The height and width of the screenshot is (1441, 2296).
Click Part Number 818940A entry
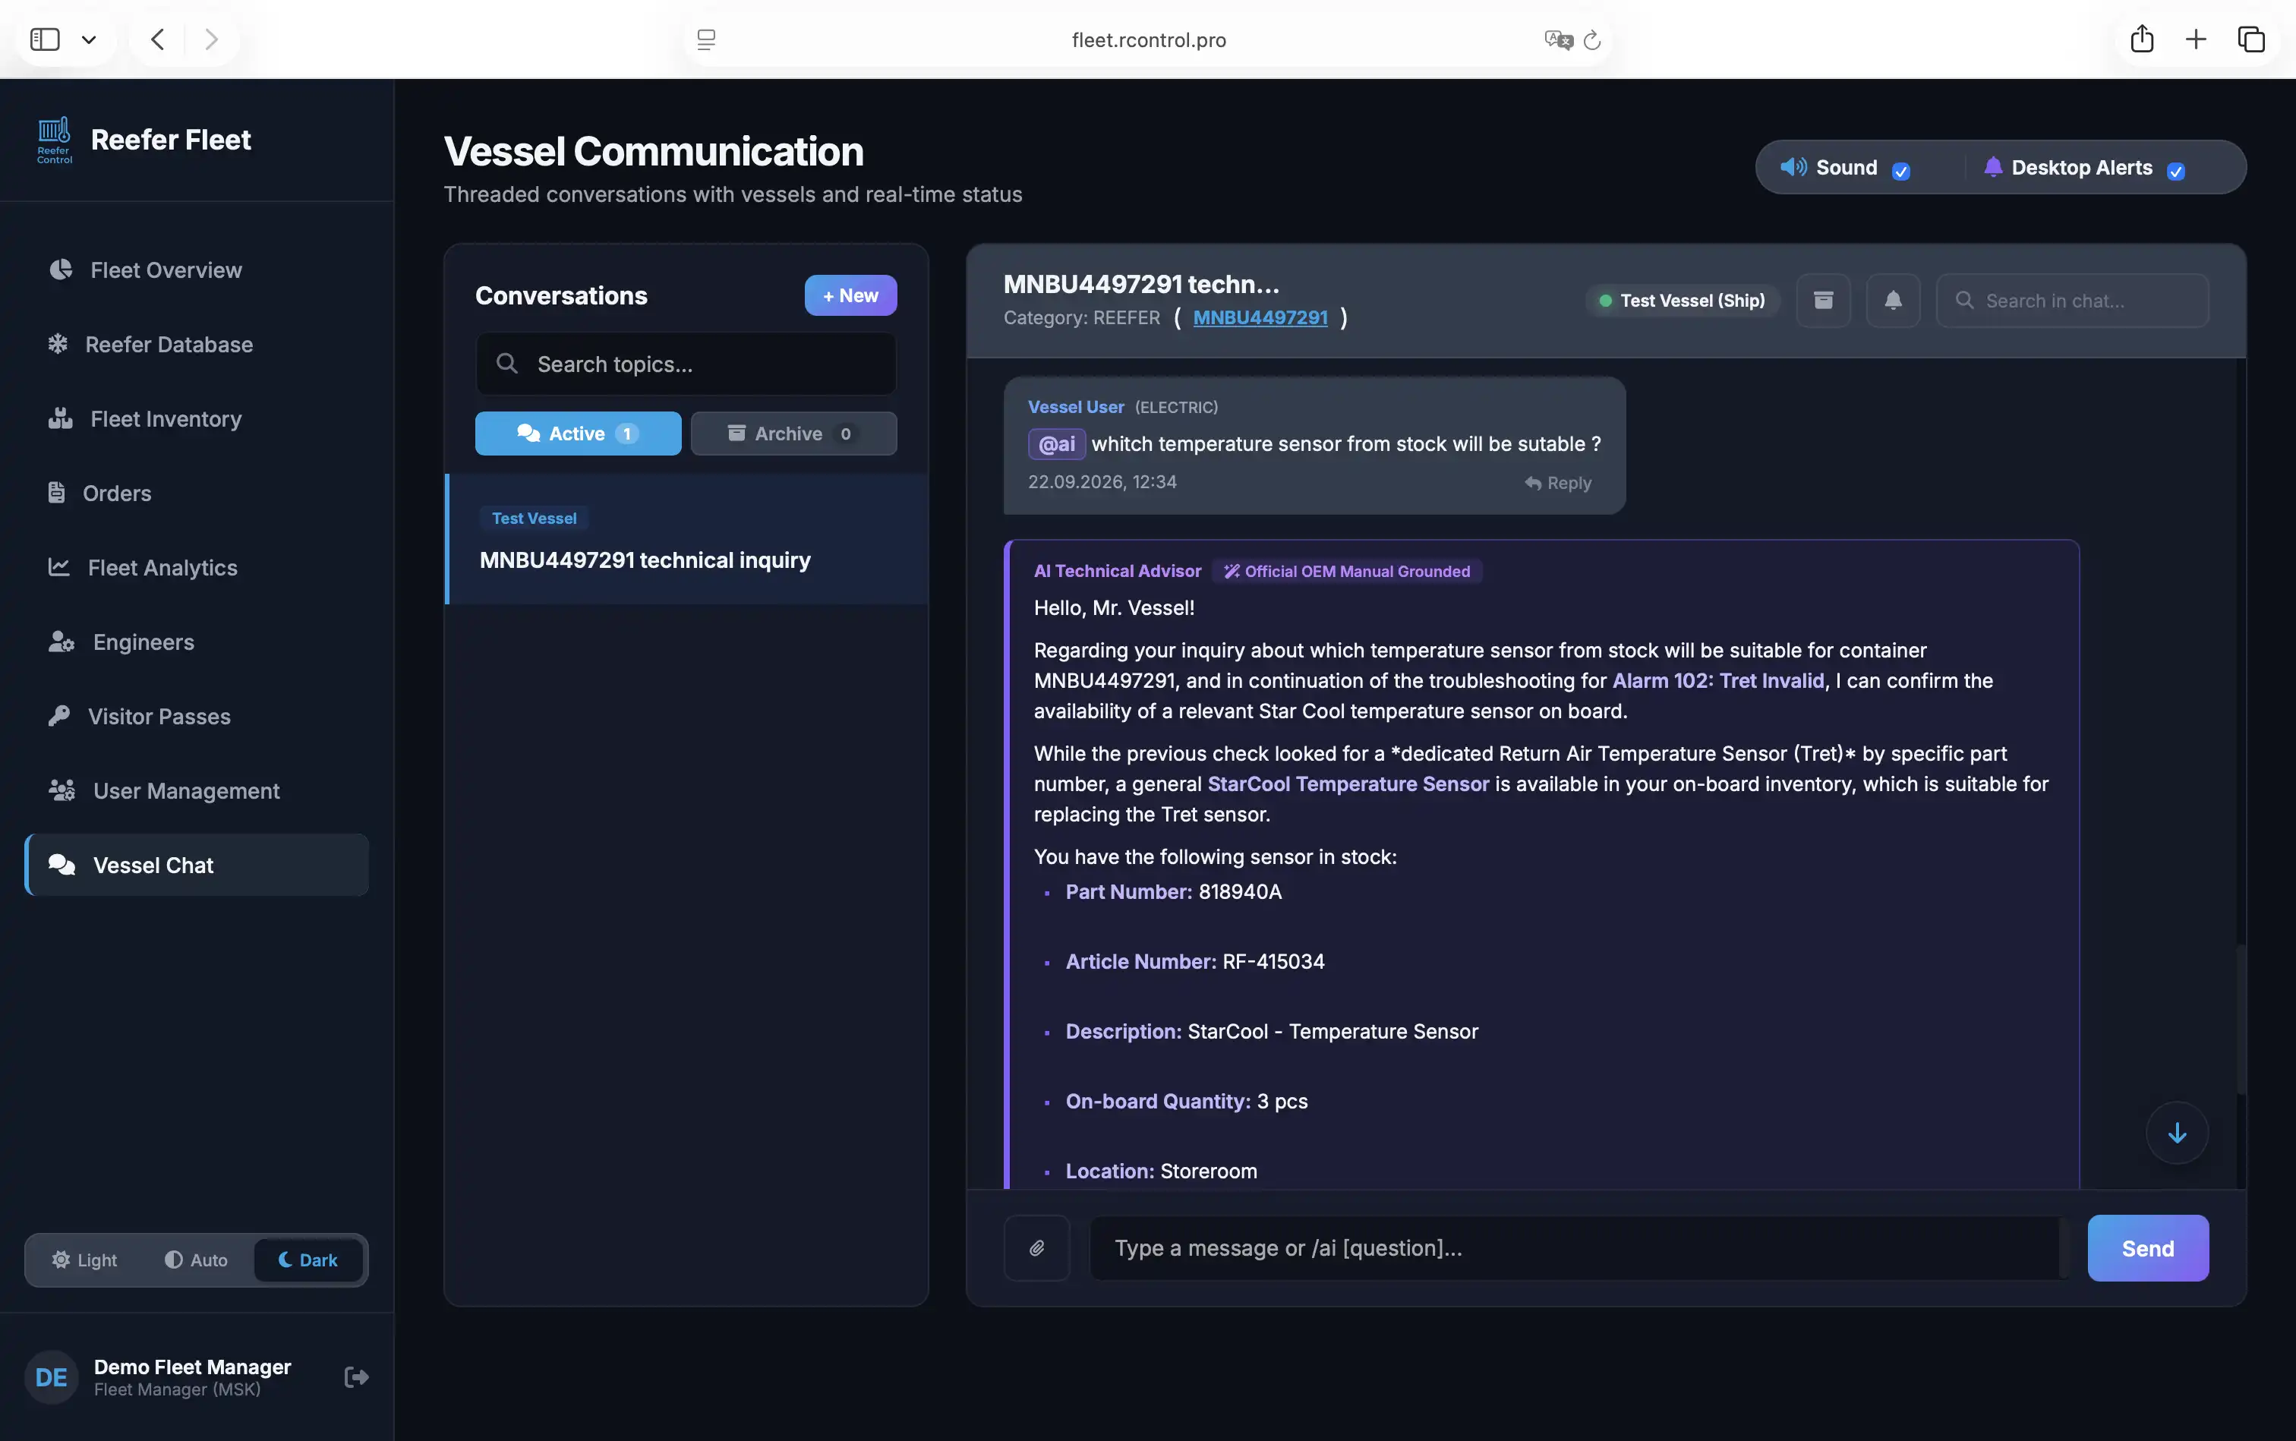pyautogui.click(x=1173, y=891)
